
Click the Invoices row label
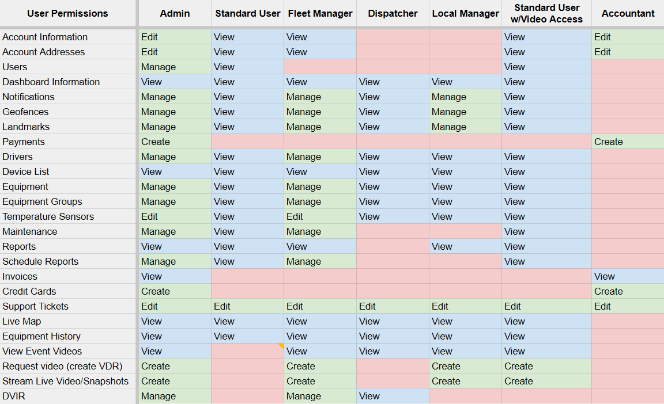(x=68, y=276)
